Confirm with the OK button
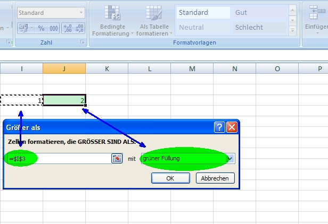This screenshot has width=328, height=224. [170, 178]
